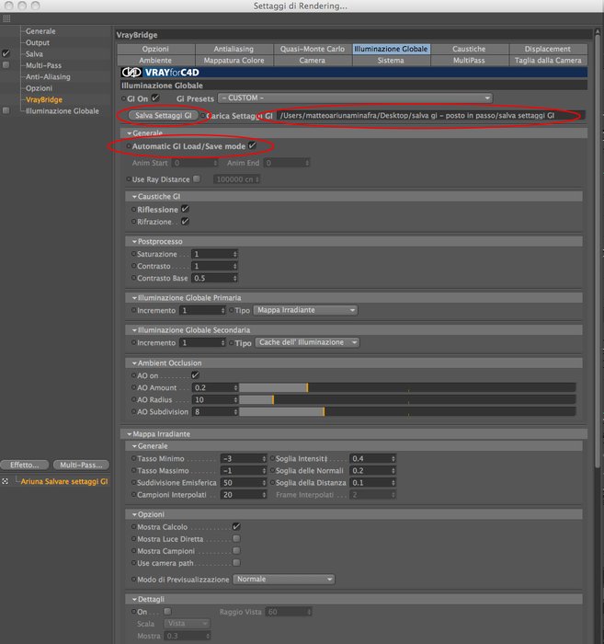Enable the Multi-Pass checkbox in left list
604x644 pixels.
coord(6,65)
